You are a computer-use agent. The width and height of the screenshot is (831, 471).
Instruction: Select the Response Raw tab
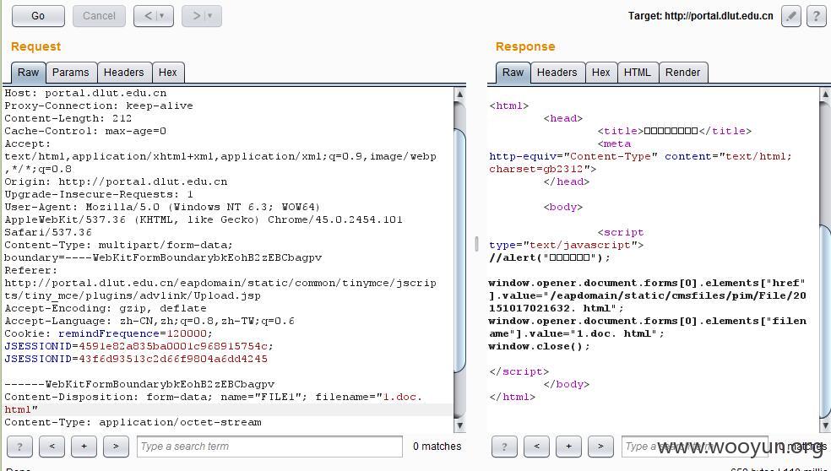pos(513,73)
